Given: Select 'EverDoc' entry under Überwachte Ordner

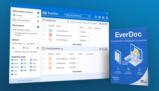Looking at the screenshot, I should 20,15.
